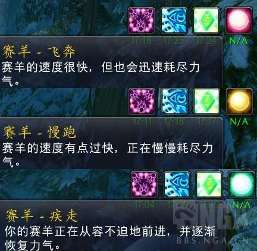
Task: Click blue eye rune icon in bottom row
Action: (x=177, y=185)
